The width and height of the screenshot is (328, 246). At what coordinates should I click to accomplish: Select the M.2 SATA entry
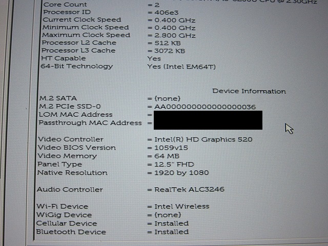[x=110, y=98]
